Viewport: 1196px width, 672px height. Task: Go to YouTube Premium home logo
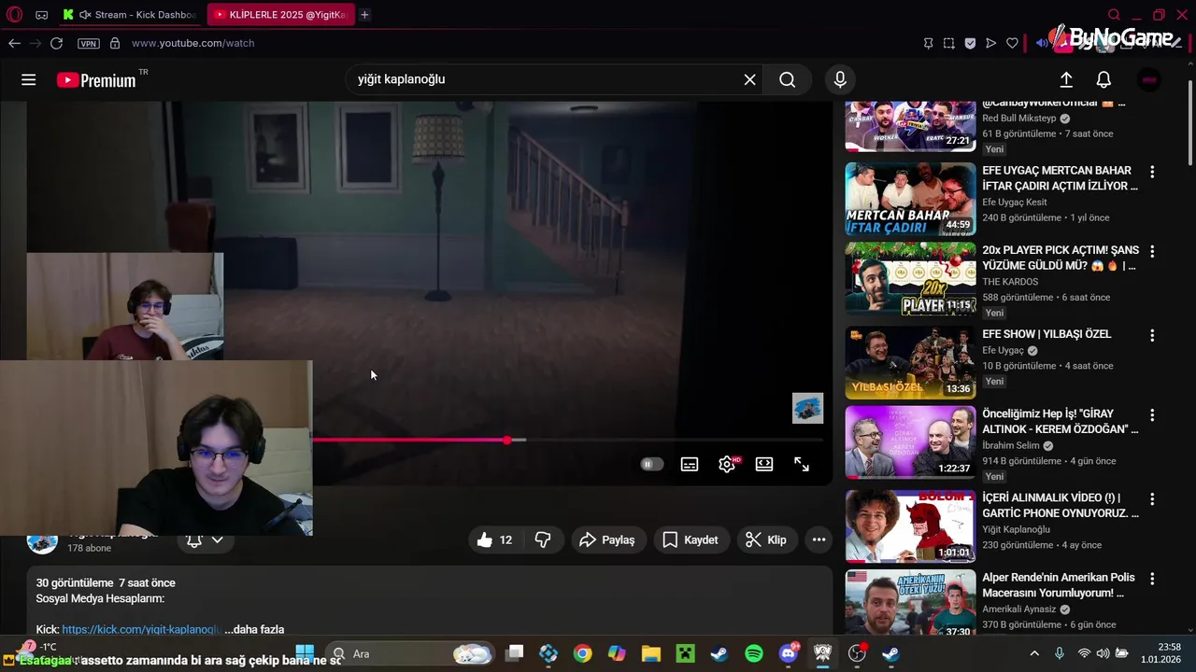tap(96, 80)
